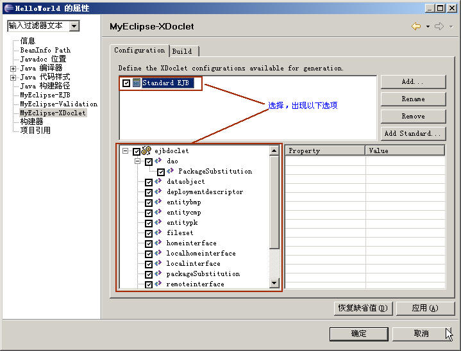Image resolution: width=461 pixels, height=351 pixels.
Task: Click the Remove button
Action: pyautogui.click(x=413, y=117)
